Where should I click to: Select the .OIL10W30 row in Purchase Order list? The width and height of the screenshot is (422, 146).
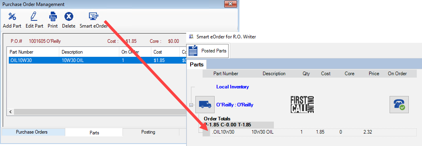point(97,60)
